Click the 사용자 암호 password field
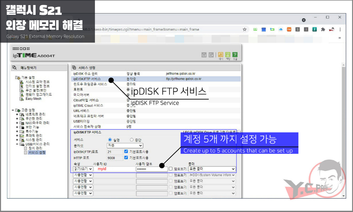The width and height of the screenshot is (353, 212). [152, 169]
